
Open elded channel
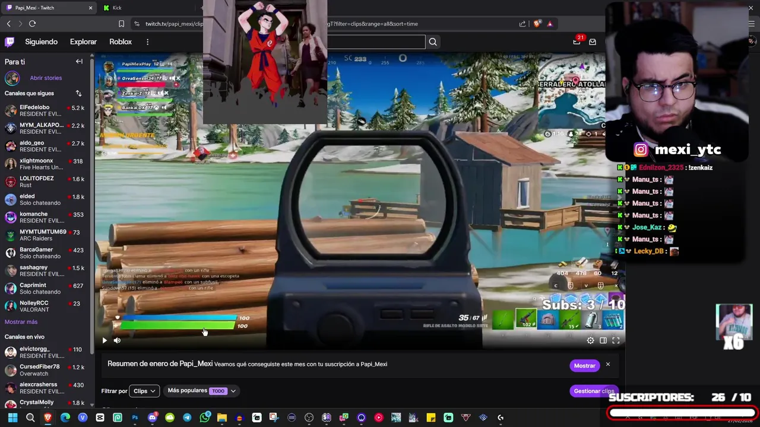point(45,200)
